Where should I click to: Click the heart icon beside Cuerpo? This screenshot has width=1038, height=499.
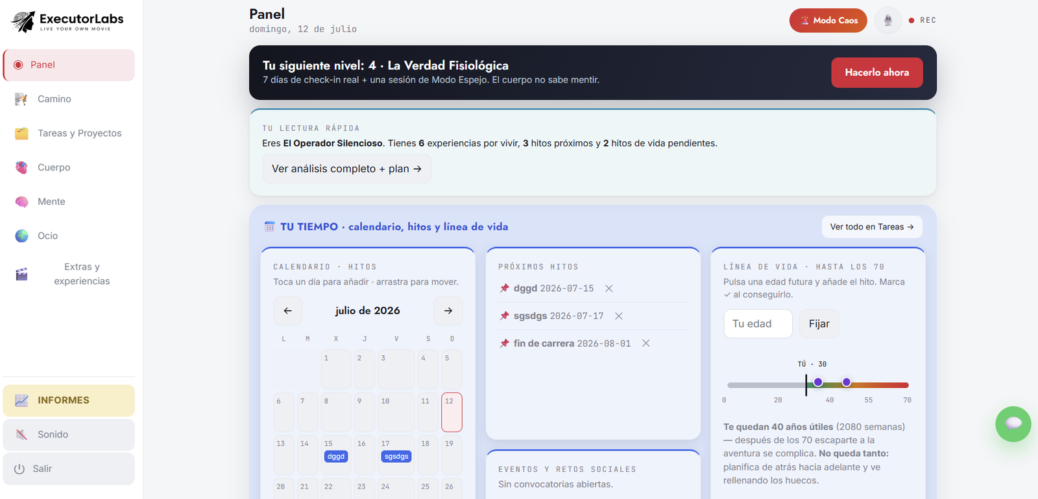tap(21, 167)
